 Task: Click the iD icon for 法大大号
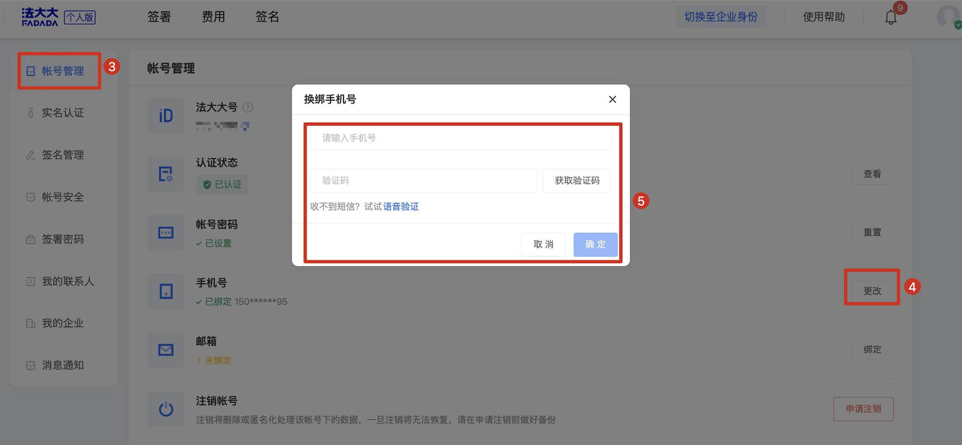(x=166, y=116)
